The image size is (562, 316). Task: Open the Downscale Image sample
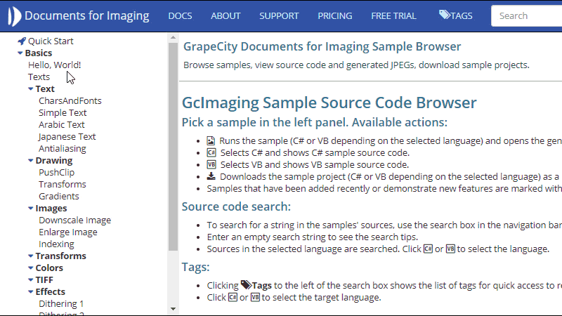pos(74,220)
